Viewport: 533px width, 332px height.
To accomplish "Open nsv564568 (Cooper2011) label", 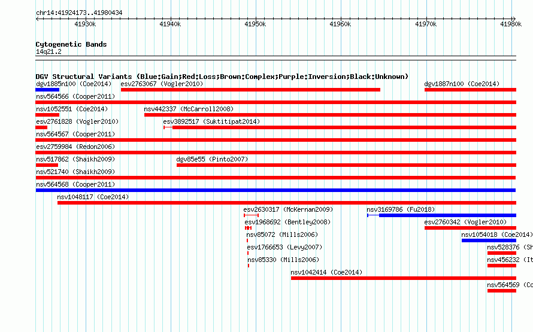I will coord(75,184).
